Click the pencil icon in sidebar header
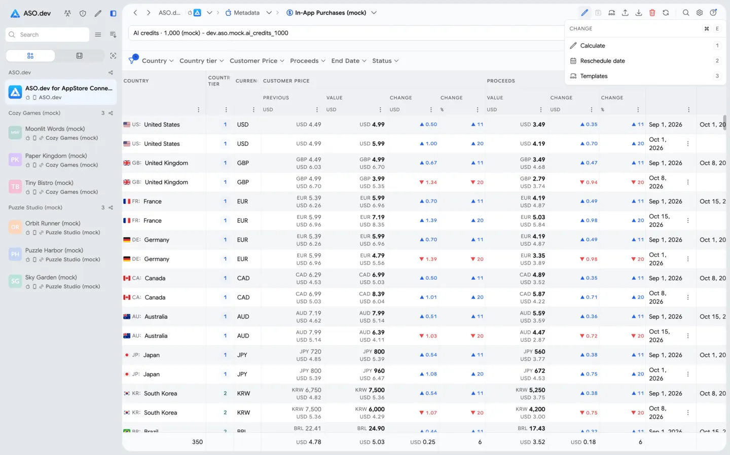Screen dimensions: 730x455 (x=98, y=13)
